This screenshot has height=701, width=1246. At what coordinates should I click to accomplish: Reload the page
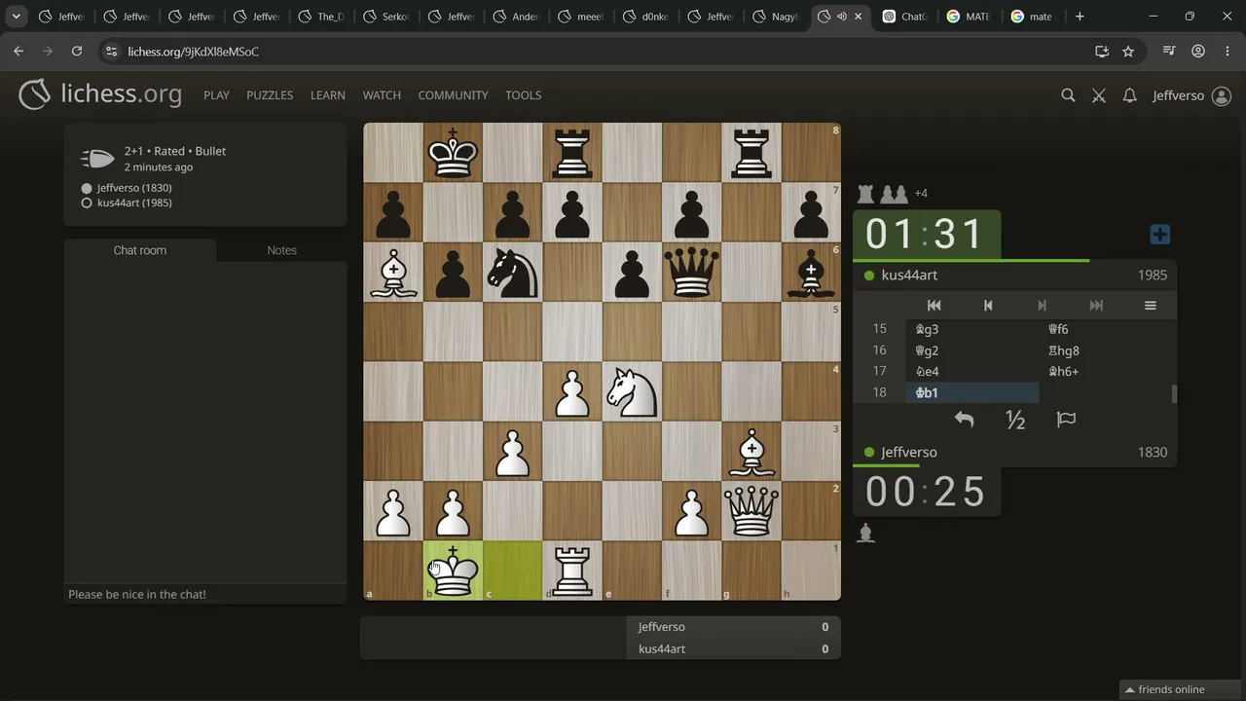point(76,52)
